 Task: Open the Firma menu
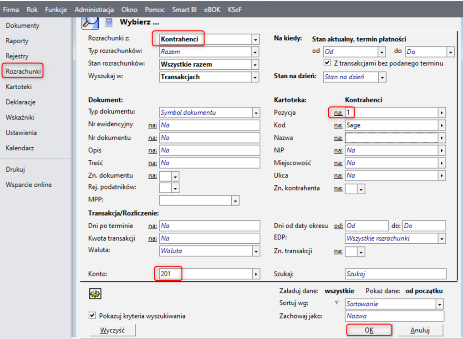coord(11,10)
